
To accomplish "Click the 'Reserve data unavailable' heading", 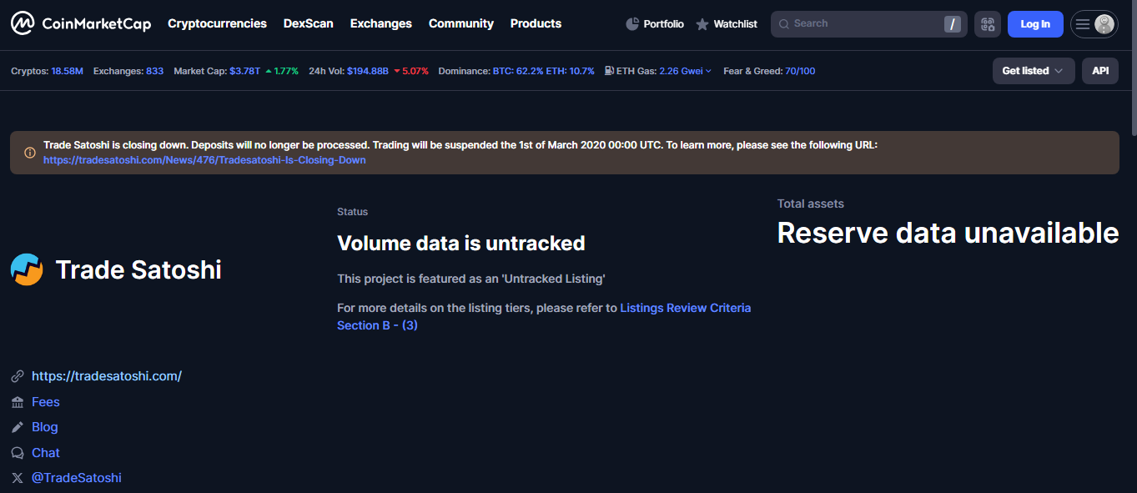I will [x=948, y=233].
